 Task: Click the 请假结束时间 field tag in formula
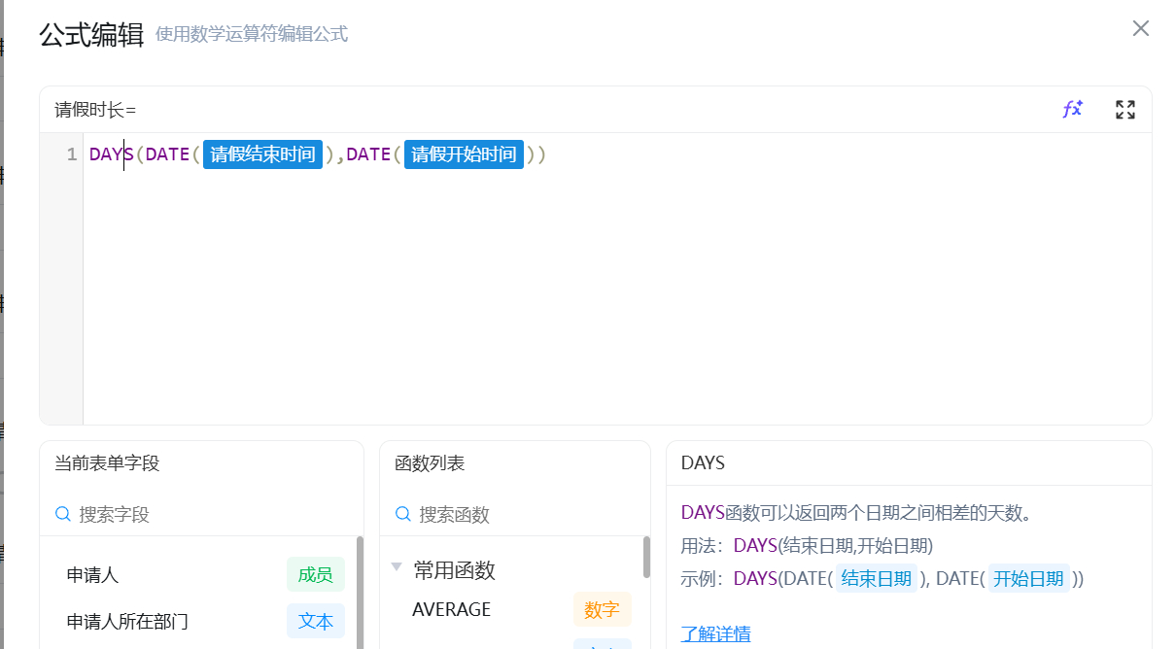pos(262,154)
